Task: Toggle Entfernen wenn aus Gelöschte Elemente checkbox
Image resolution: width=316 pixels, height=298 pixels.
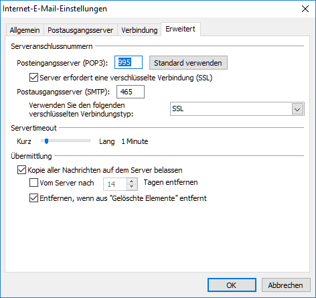Action: coord(33,198)
